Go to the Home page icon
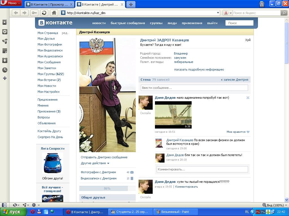The height and width of the screenshot is (216, 289). click(54, 13)
